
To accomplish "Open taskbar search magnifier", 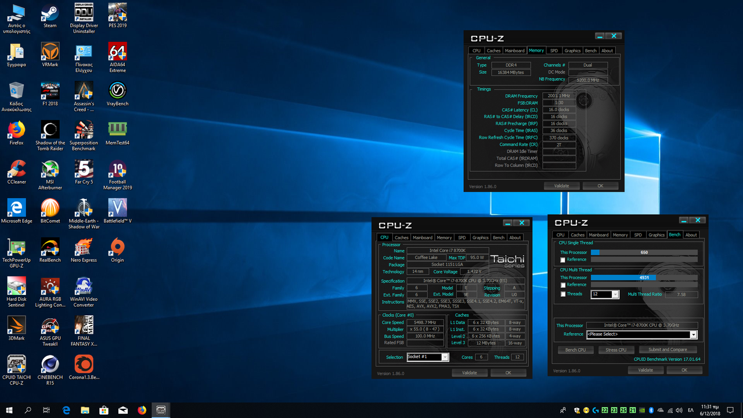I will click(28, 410).
